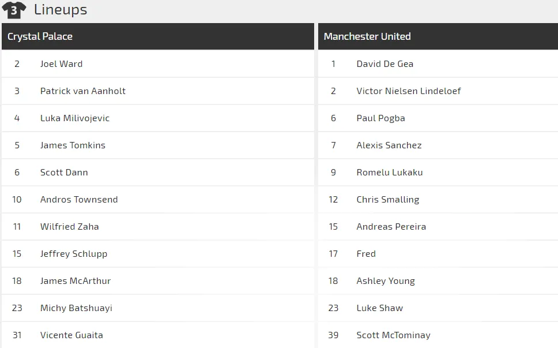Open Victor Nielsen Lindeloef's player link
Image resolution: width=558 pixels, height=348 pixels.
408,91
